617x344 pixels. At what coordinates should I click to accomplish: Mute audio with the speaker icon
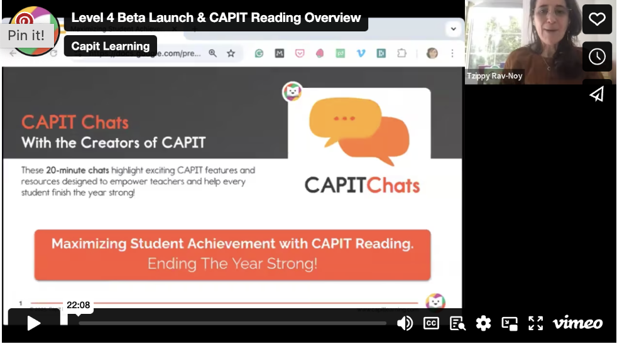tap(405, 323)
